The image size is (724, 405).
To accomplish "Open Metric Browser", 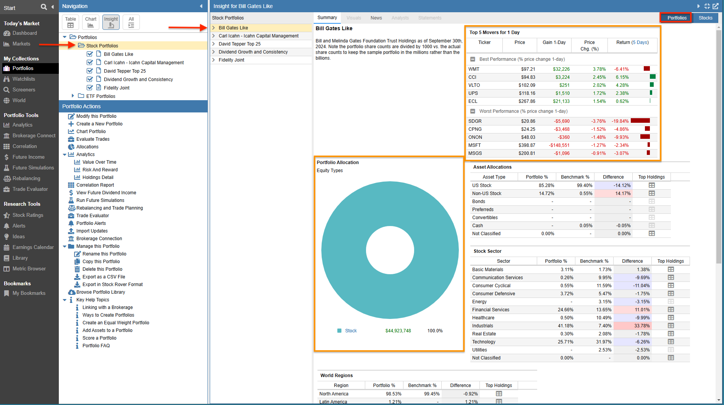I will (x=29, y=269).
